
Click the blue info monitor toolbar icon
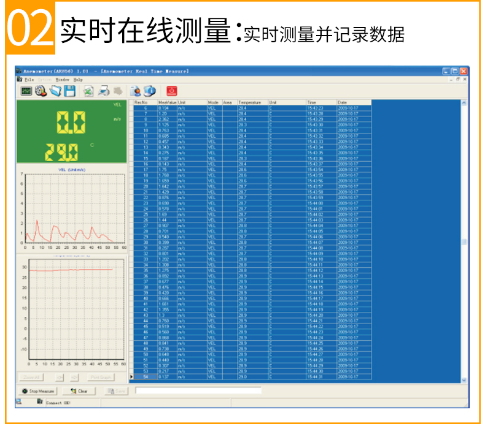click(x=149, y=91)
